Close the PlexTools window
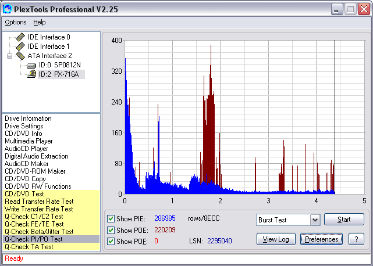The width and height of the screenshot is (373, 266). tap(364, 9)
